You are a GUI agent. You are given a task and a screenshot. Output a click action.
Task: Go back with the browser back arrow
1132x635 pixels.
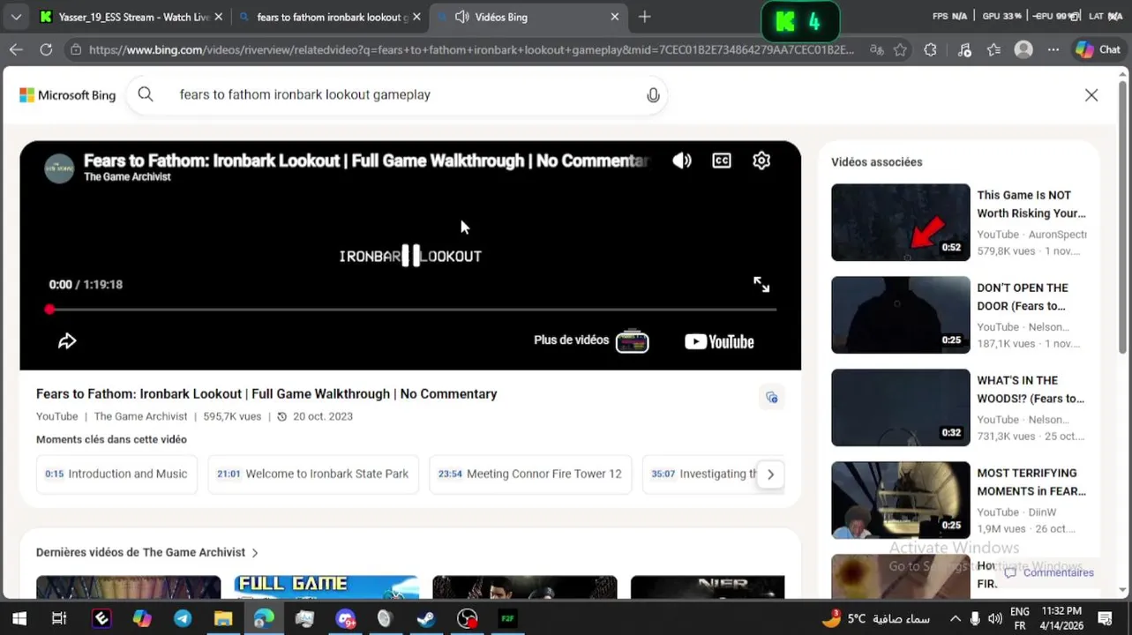tap(16, 50)
